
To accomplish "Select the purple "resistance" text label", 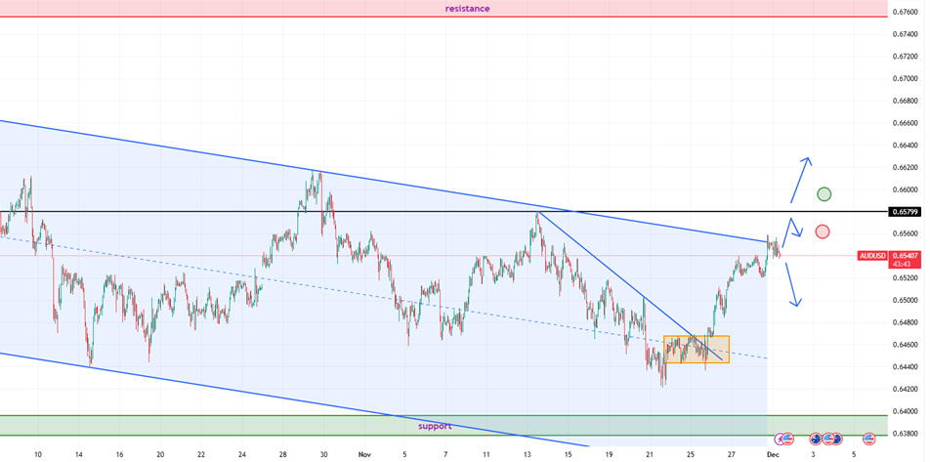I will click(467, 9).
